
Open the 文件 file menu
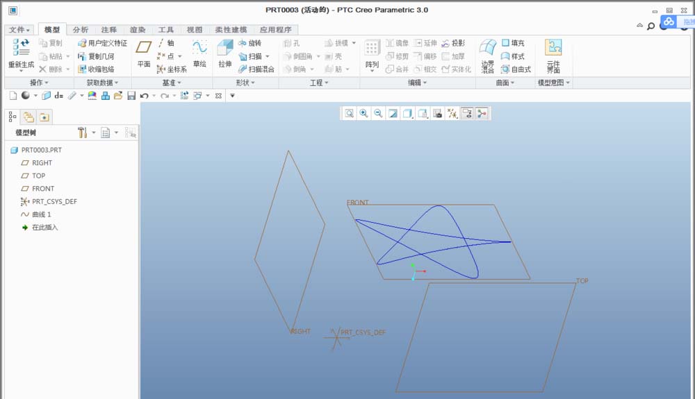pyautogui.click(x=19, y=30)
